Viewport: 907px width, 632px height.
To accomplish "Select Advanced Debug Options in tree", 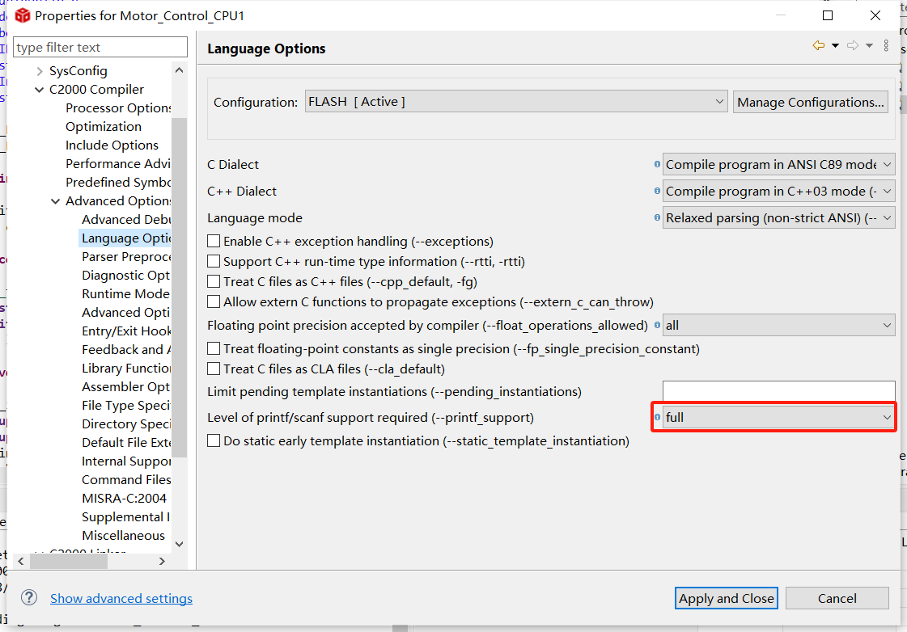I will (126, 220).
